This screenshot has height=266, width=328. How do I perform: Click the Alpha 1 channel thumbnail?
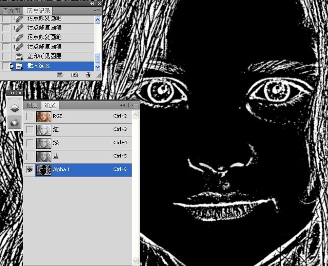[44, 170]
